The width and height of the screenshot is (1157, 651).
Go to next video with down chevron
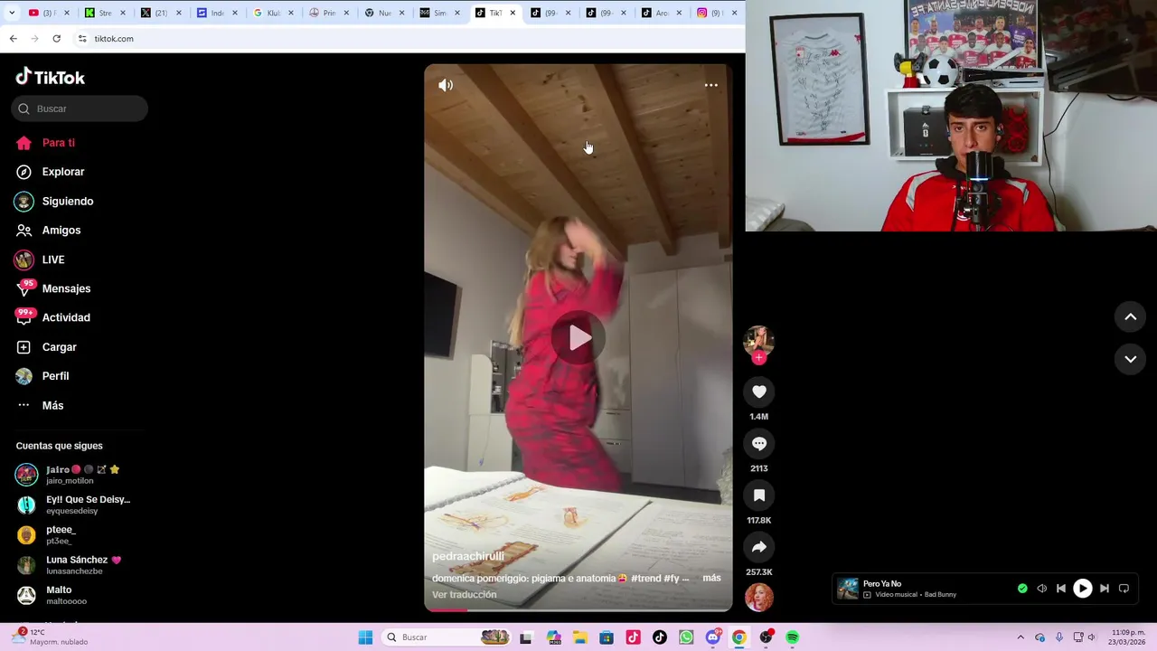click(1130, 359)
